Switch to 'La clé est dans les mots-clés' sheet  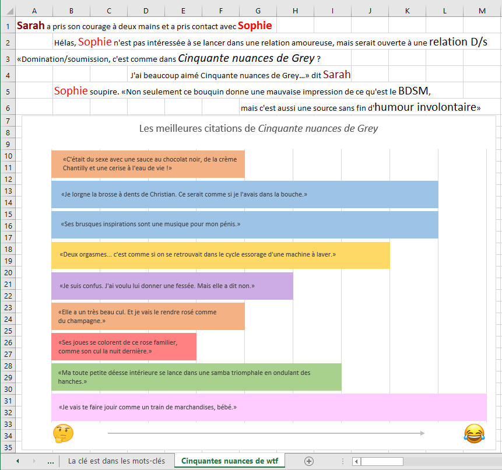pyautogui.click(x=117, y=461)
